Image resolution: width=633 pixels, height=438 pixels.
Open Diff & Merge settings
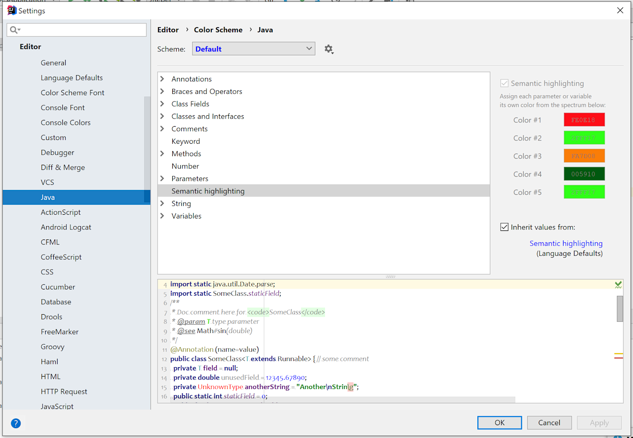click(62, 168)
